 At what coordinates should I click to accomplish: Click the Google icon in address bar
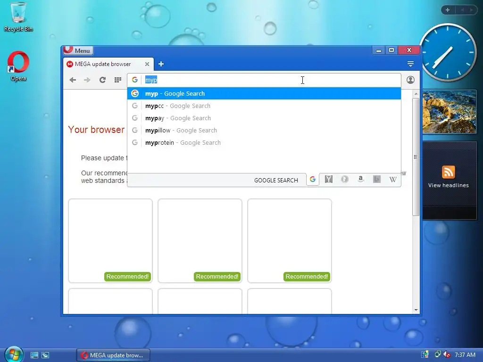tap(134, 80)
